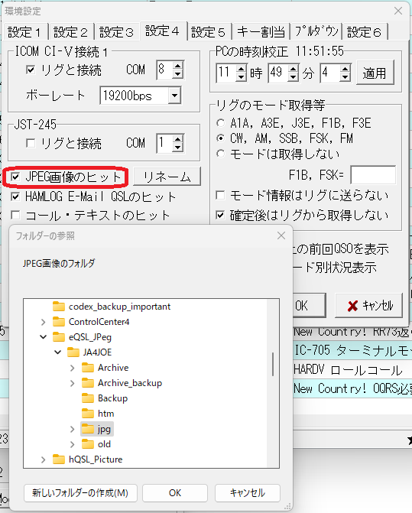Close the 環境設定 window
412x513 pixels.
(x=398, y=11)
